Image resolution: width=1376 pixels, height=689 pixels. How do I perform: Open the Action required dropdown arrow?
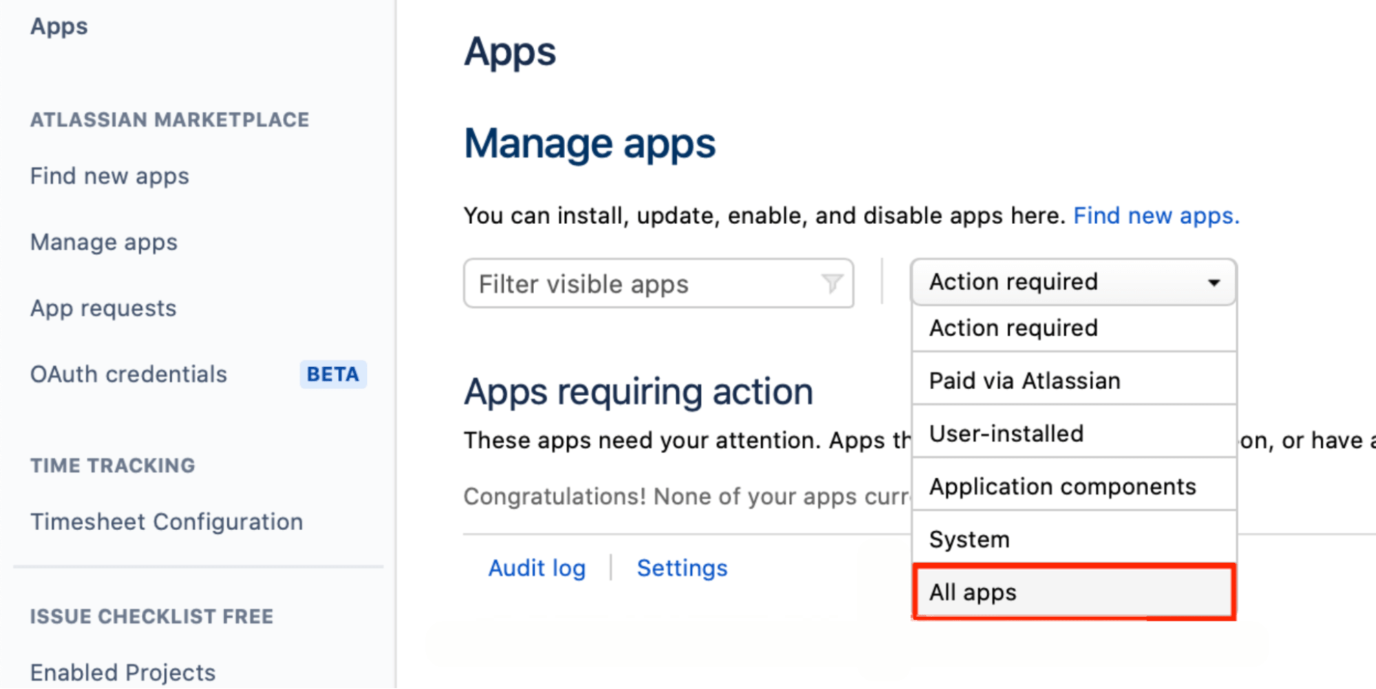pyautogui.click(x=1214, y=283)
